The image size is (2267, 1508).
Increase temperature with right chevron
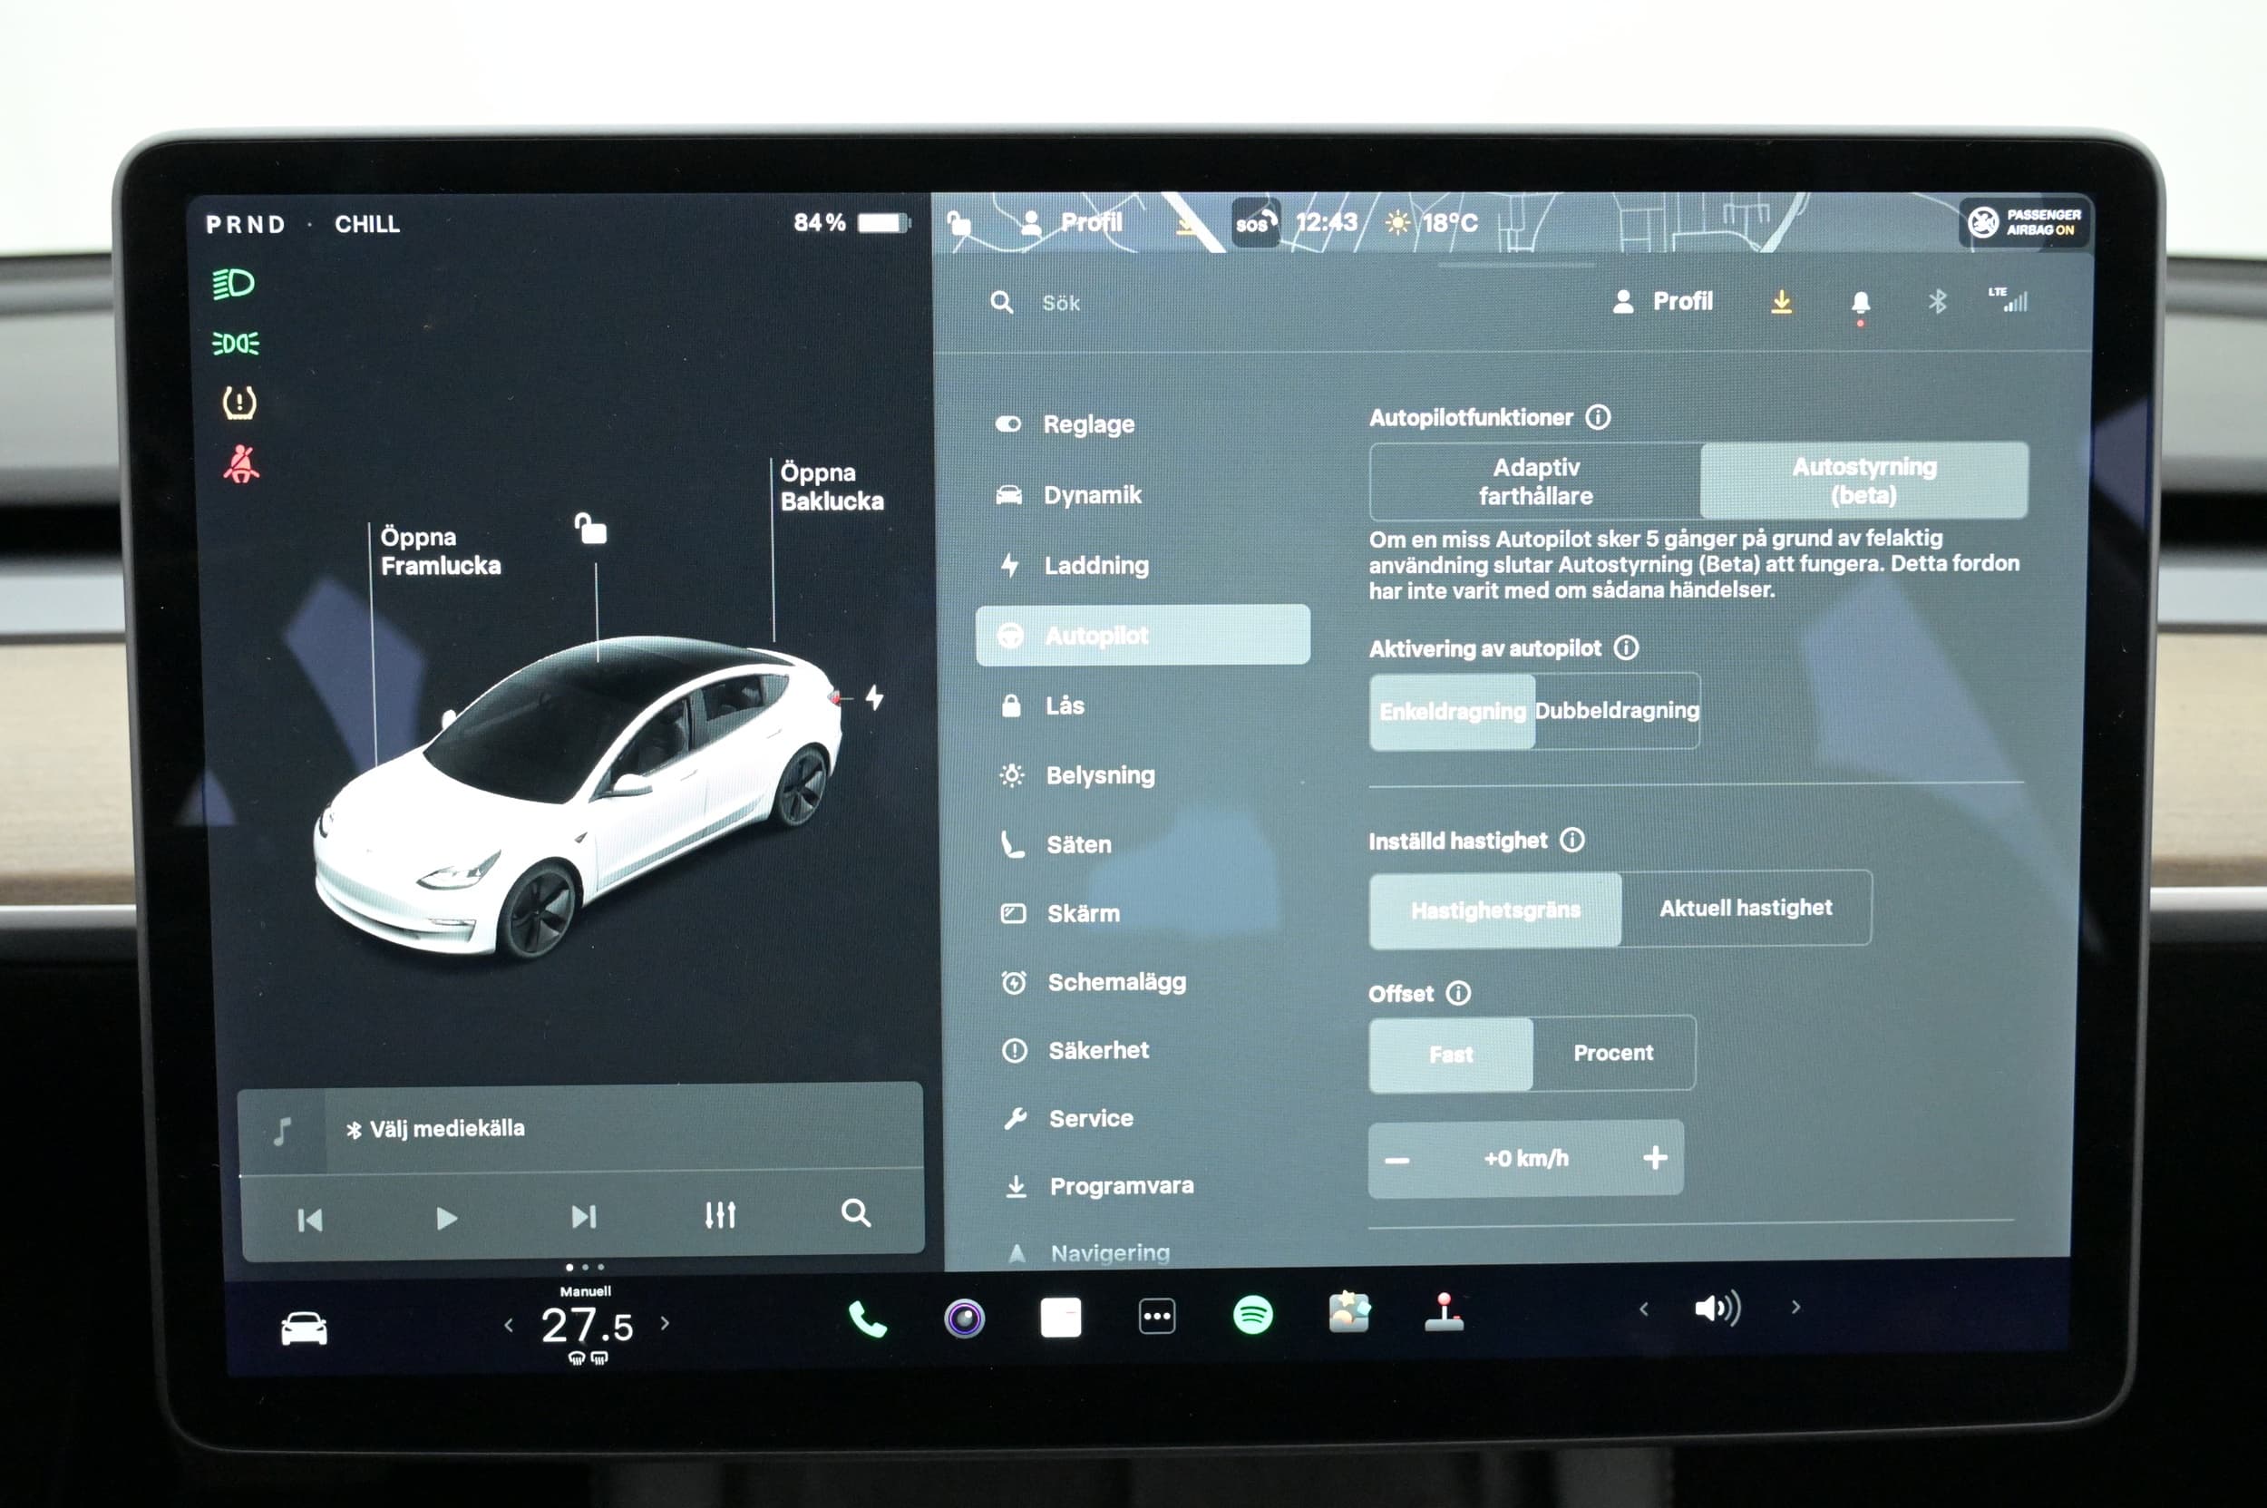point(665,1323)
